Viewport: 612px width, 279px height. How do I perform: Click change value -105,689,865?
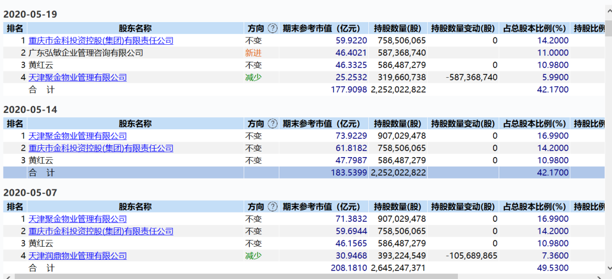pyautogui.click(x=471, y=256)
